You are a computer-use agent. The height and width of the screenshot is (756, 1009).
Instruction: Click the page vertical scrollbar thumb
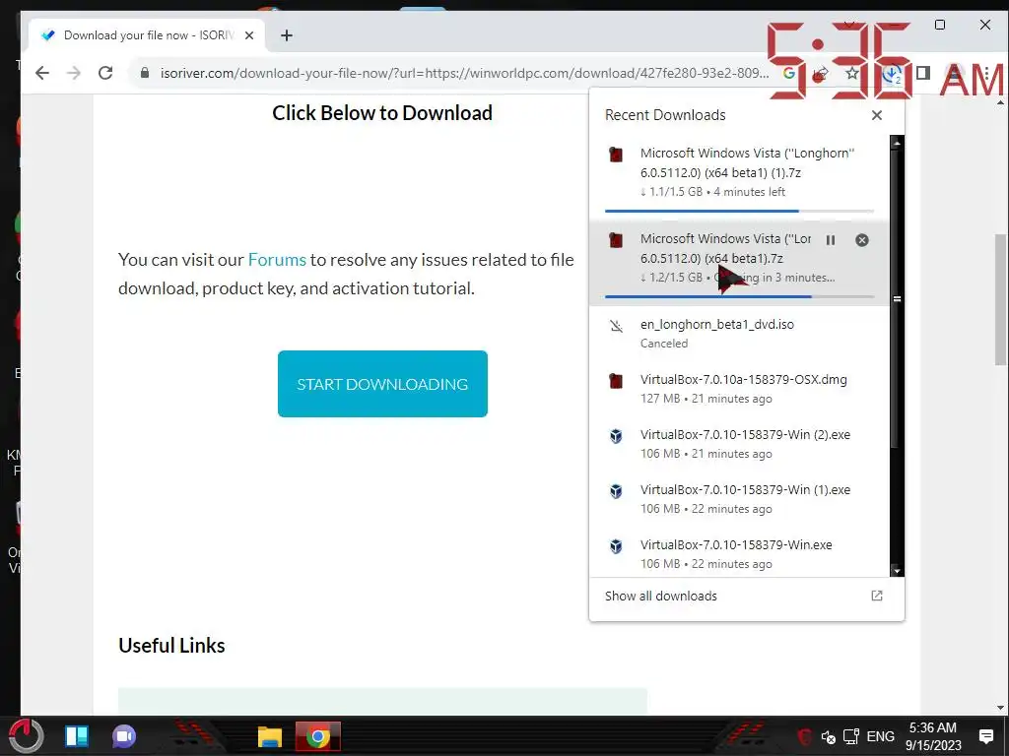[1000, 299]
